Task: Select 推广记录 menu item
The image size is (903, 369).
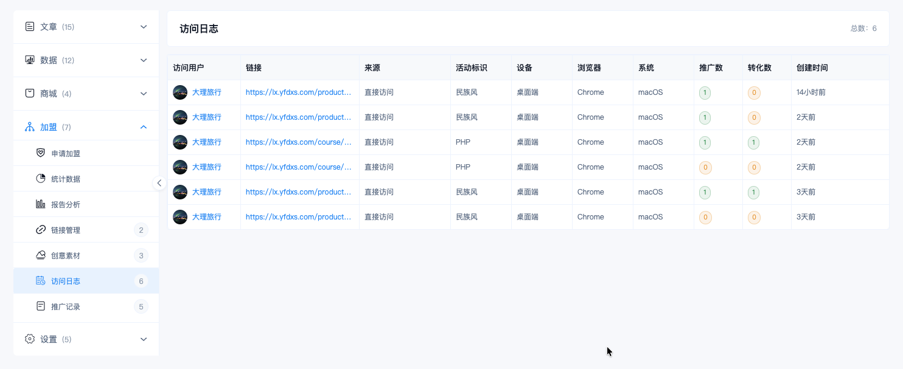Action: tap(86, 306)
